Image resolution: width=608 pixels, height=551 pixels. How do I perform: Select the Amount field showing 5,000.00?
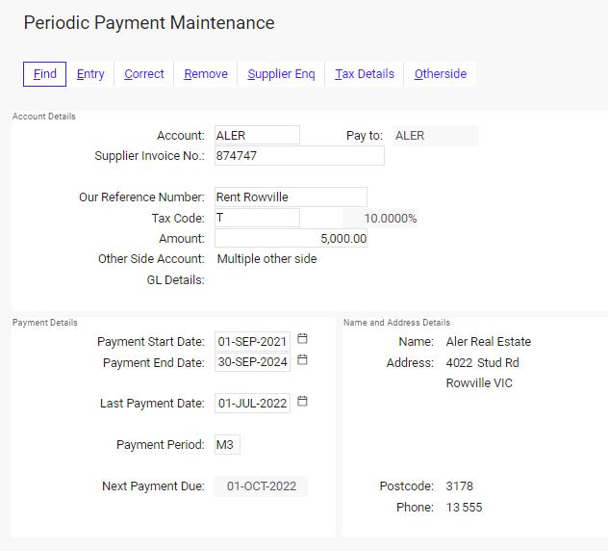[291, 238]
